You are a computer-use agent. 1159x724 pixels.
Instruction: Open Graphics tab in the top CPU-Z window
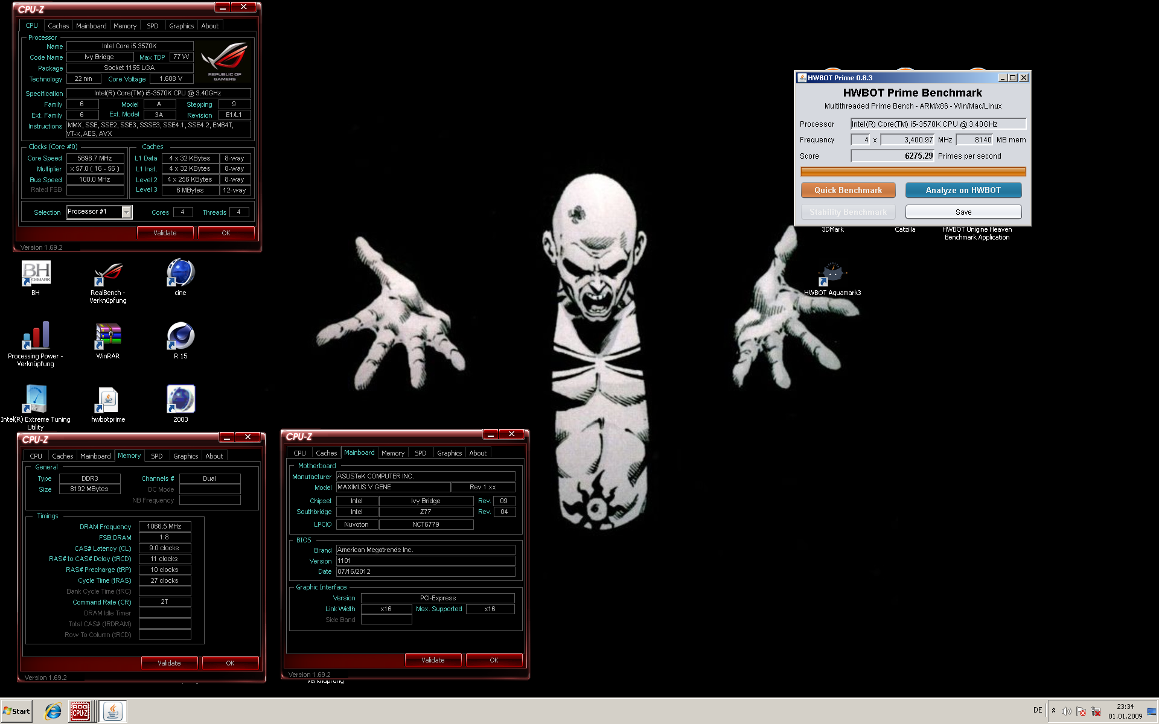pyautogui.click(x=181, y=26)
